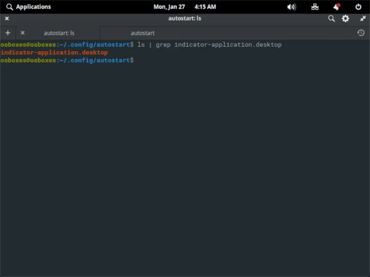Click the search icon beside Applications
This screenshot has height=277, width=370.
pos(9,7)
